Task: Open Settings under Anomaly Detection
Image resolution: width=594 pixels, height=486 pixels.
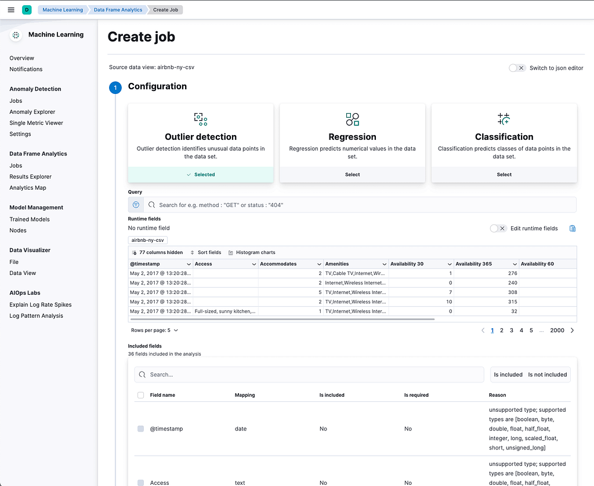Action: click(20, 134)
